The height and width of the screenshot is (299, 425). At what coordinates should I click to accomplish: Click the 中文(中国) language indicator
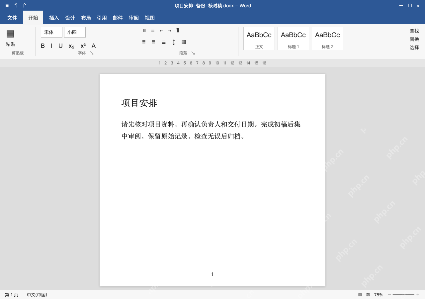click(x=37, y=295)
